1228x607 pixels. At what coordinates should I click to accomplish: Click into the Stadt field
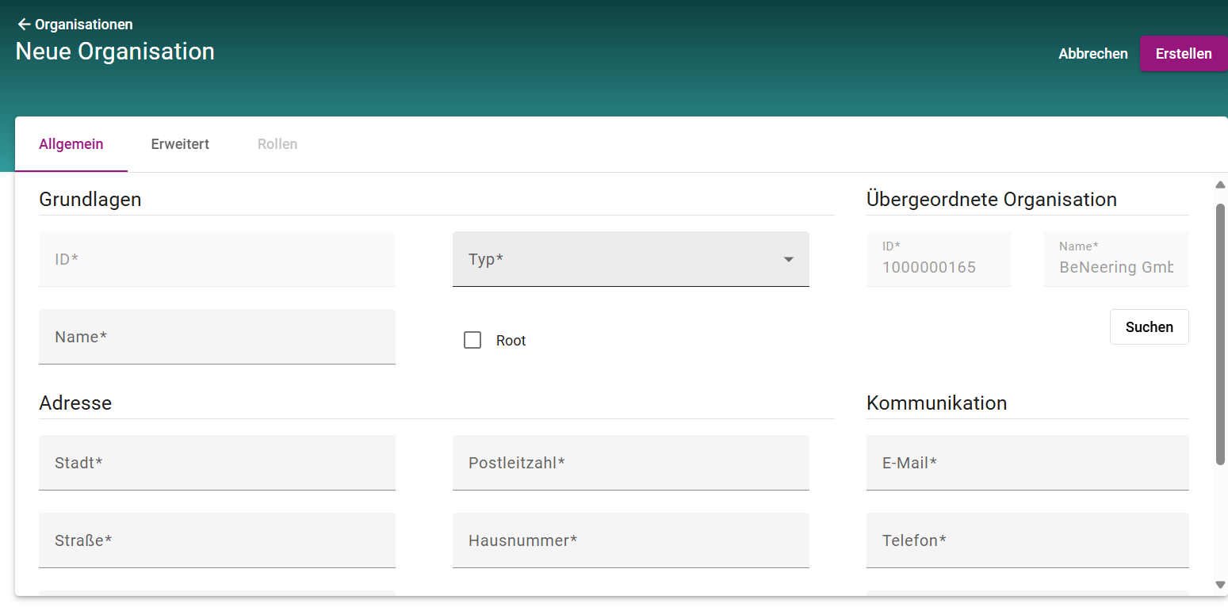pyautogui.click(x=216, y=463)
